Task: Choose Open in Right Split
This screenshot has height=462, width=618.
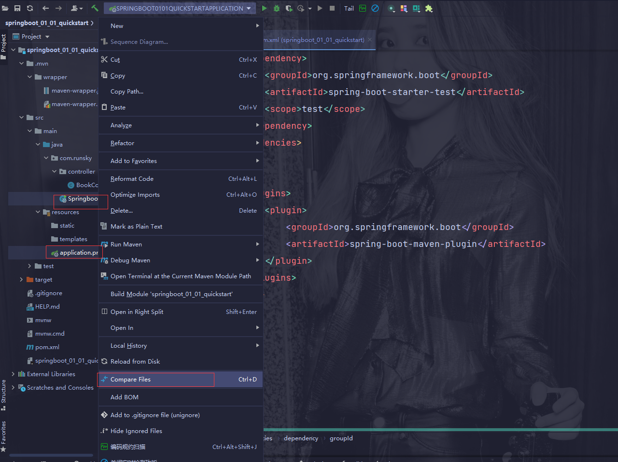Action: click(x=181, y=312)
